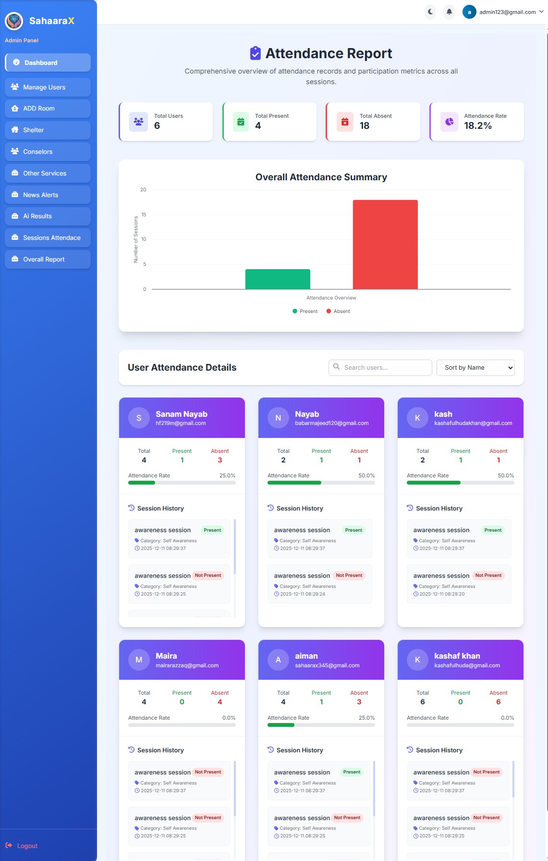Focus the Search users input field

(x=385, y=368)
